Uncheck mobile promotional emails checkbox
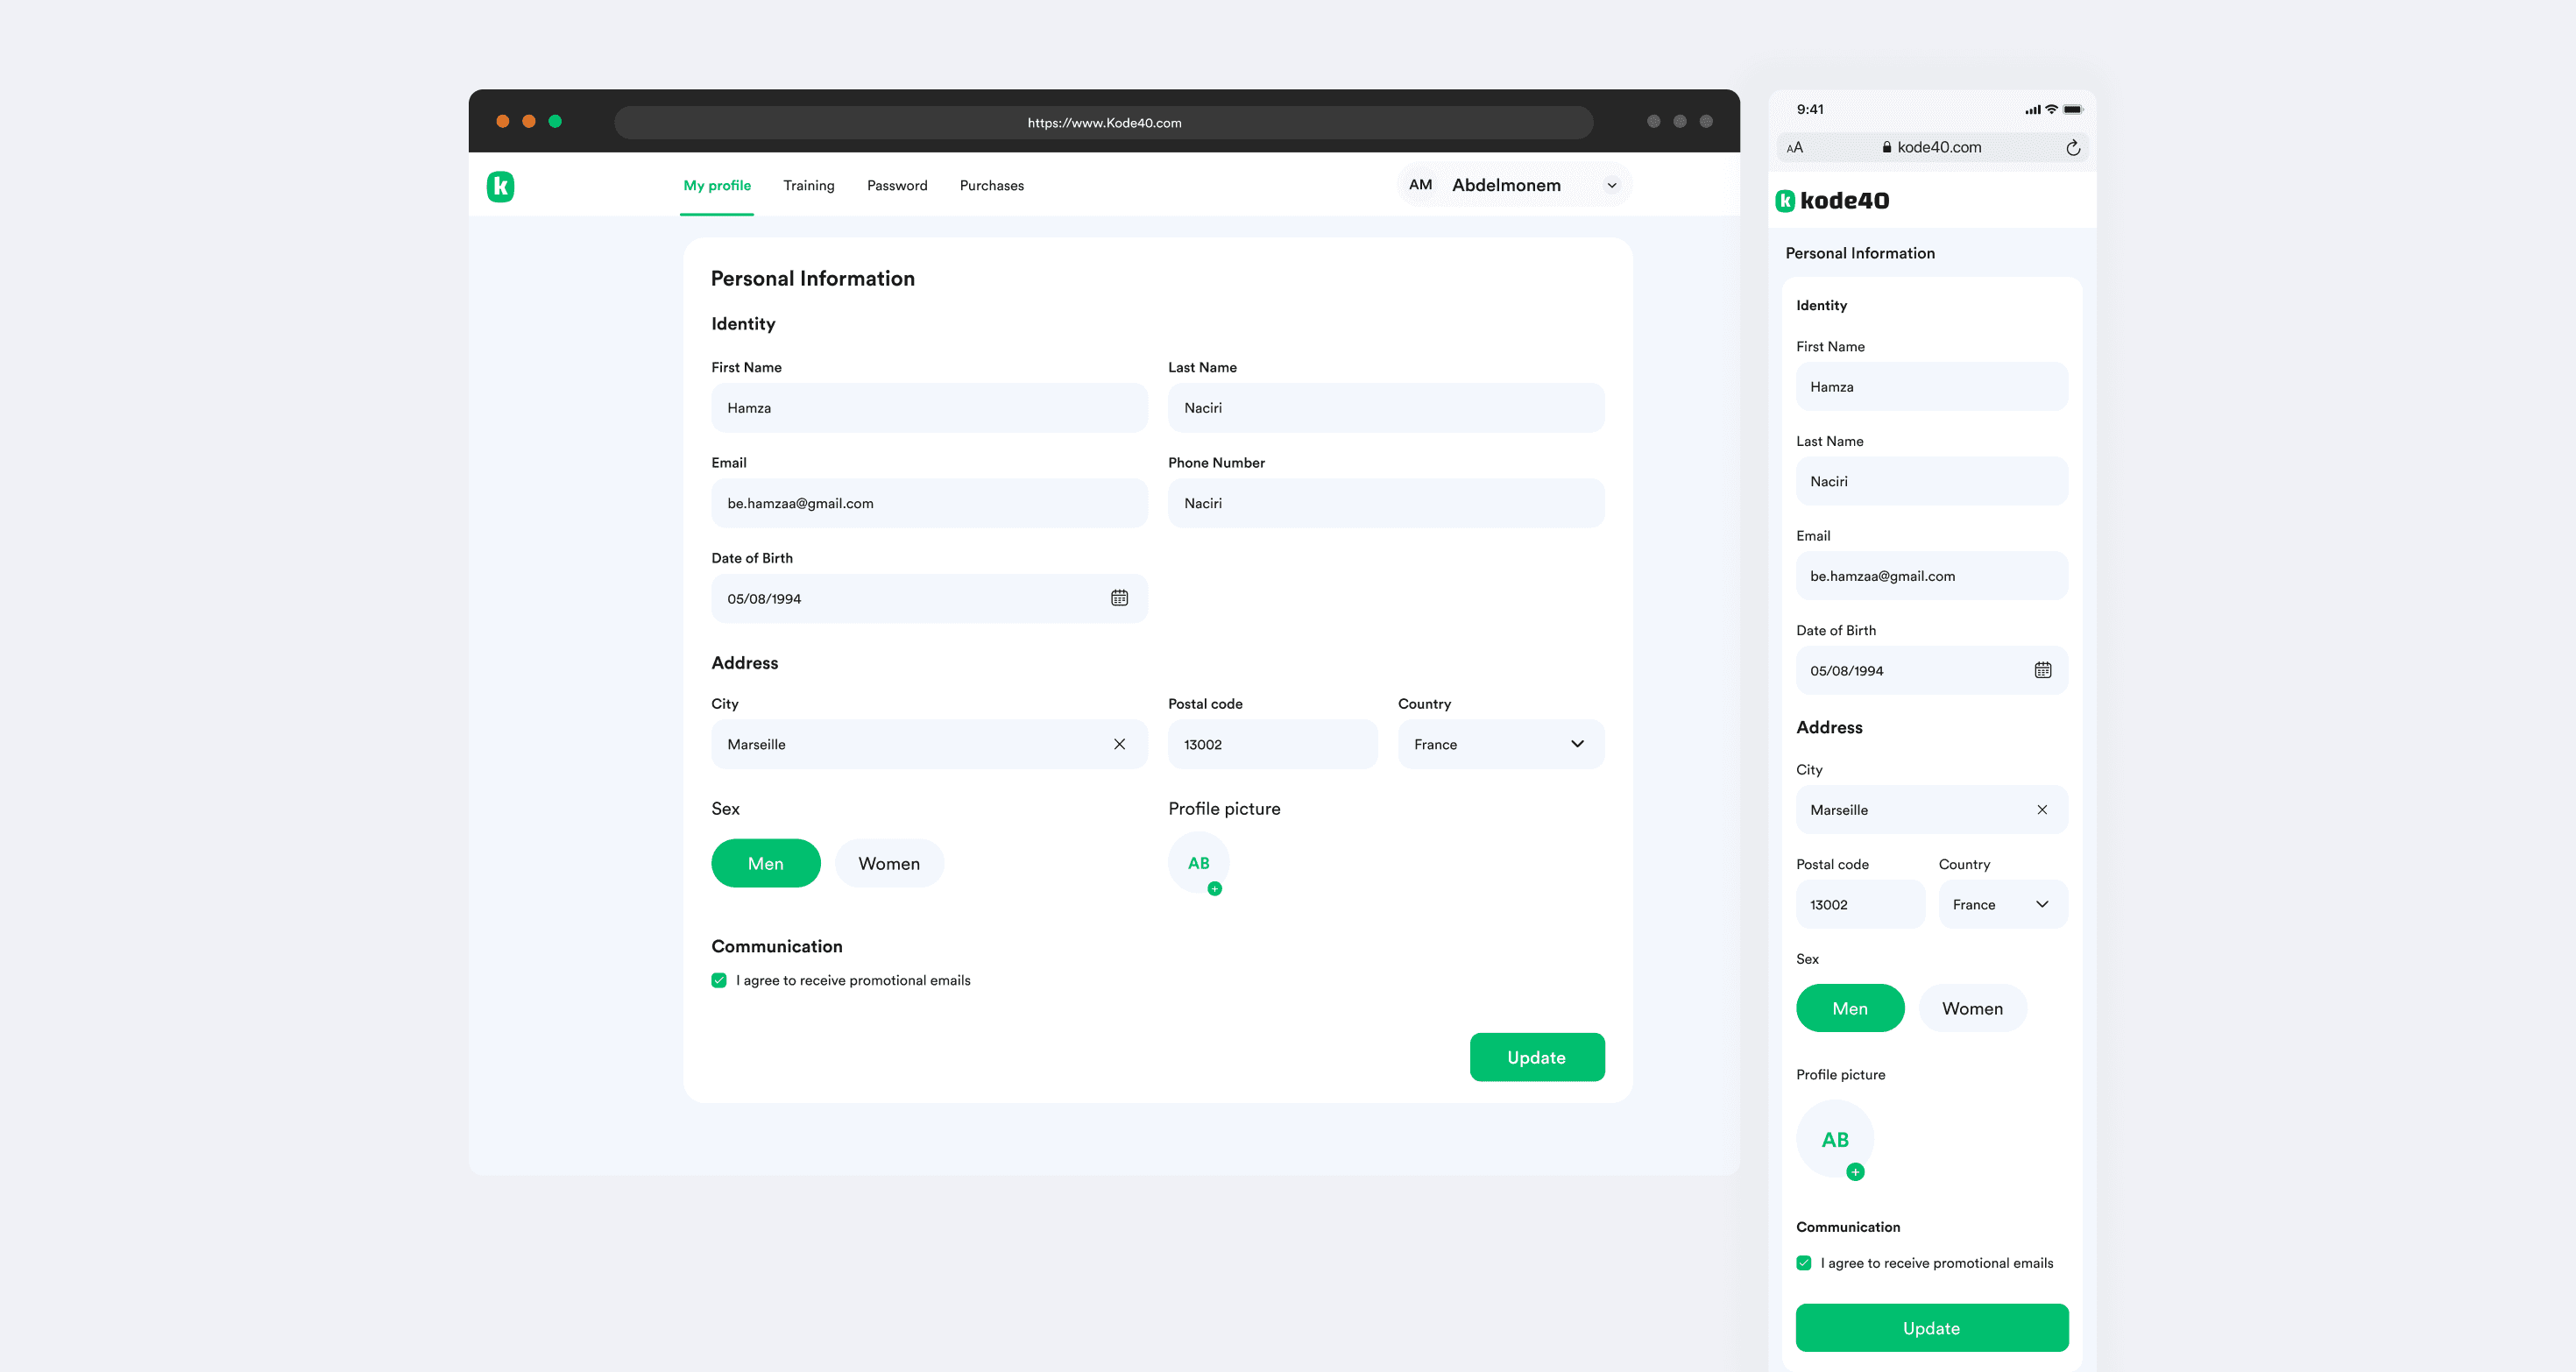 [1804, 1263]
